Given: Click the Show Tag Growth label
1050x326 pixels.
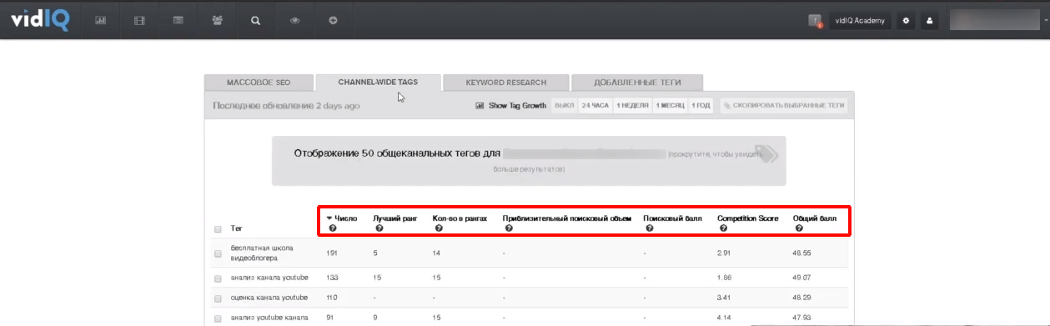Looking at the screenshot, I should (517, 106).
